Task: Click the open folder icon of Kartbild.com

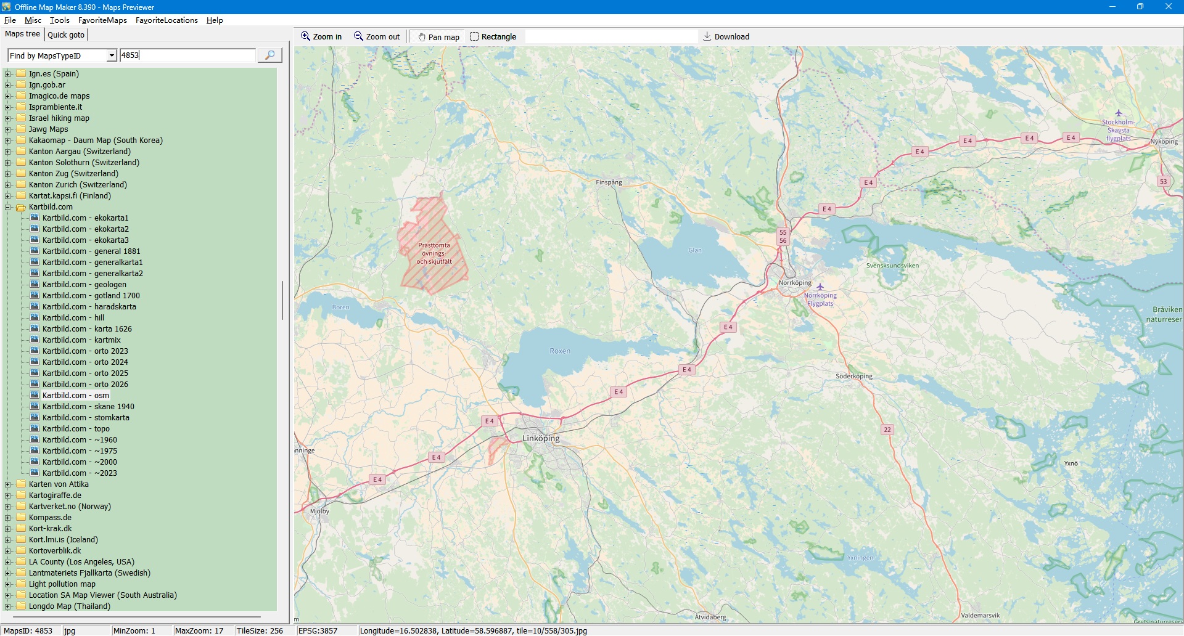Action: [x=21, y=207]
